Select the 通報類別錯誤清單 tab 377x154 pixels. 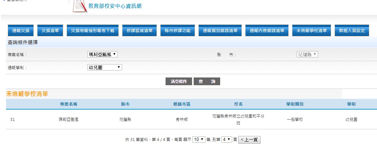(x=220, y=31)
